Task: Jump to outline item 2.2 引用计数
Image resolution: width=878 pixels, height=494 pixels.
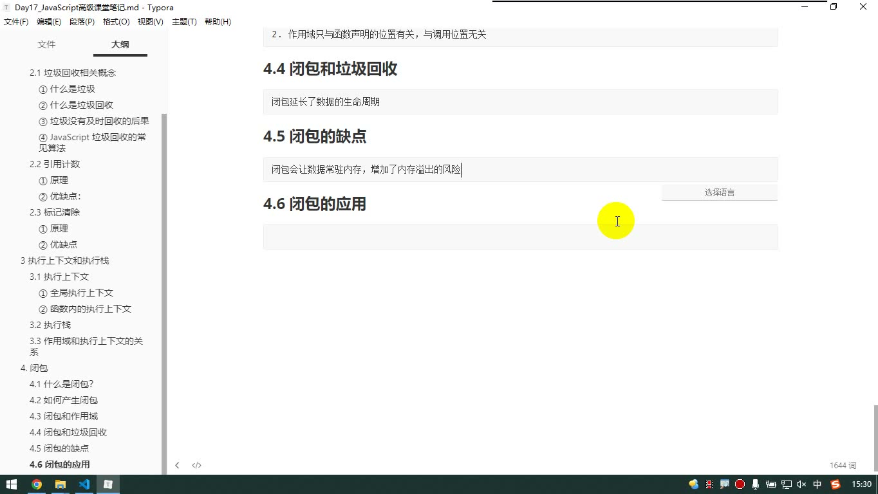Action: 55,164
